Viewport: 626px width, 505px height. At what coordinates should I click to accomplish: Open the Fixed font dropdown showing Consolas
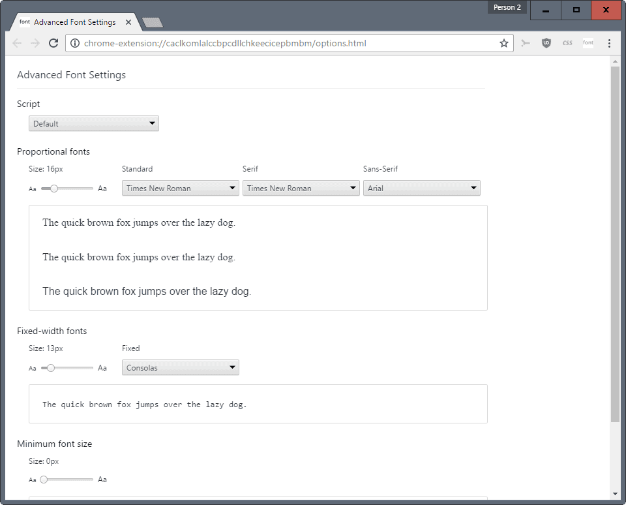coord(180,367)
